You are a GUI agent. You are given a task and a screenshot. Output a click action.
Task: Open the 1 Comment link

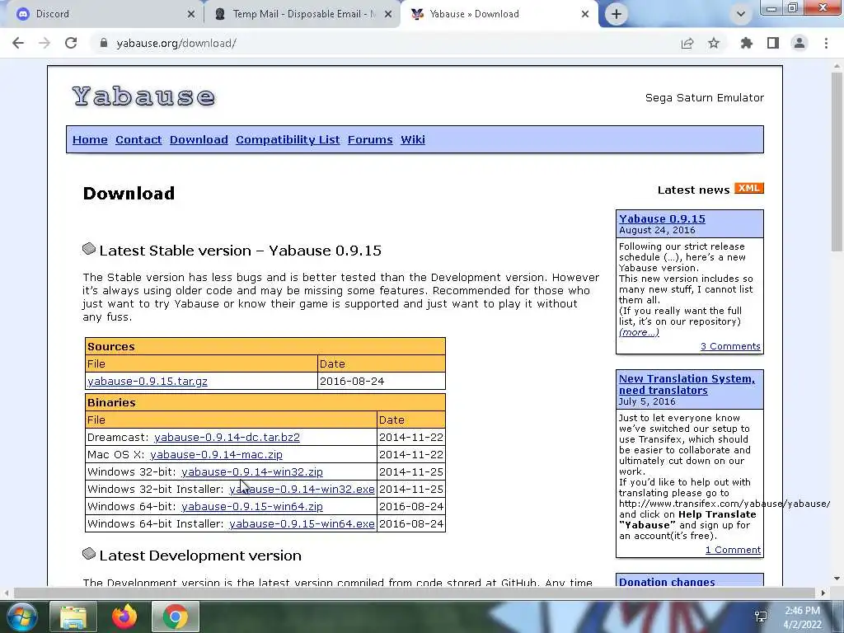733,550
